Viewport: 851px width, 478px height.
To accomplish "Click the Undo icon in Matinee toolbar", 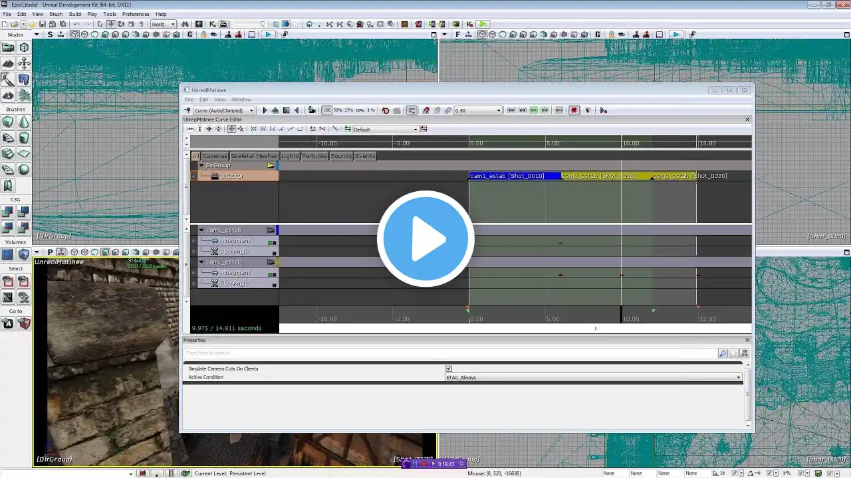I will (386, 110).
